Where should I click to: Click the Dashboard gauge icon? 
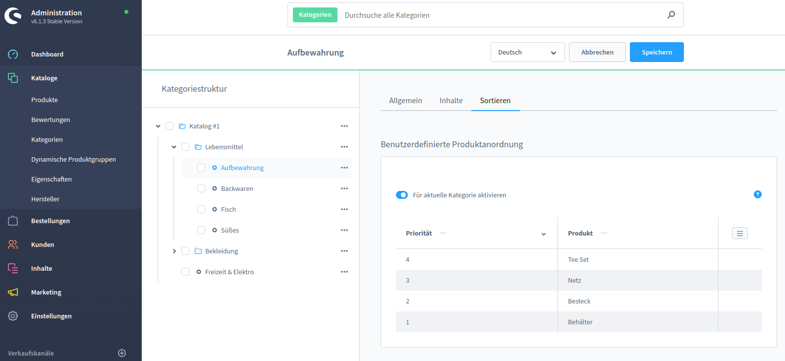point(13,54)
